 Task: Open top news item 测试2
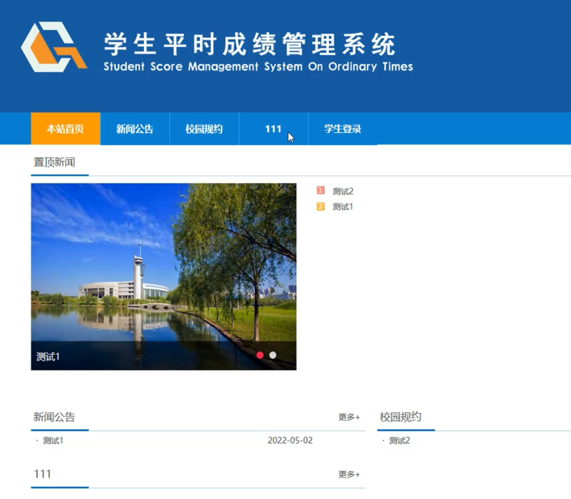point(343,191)
